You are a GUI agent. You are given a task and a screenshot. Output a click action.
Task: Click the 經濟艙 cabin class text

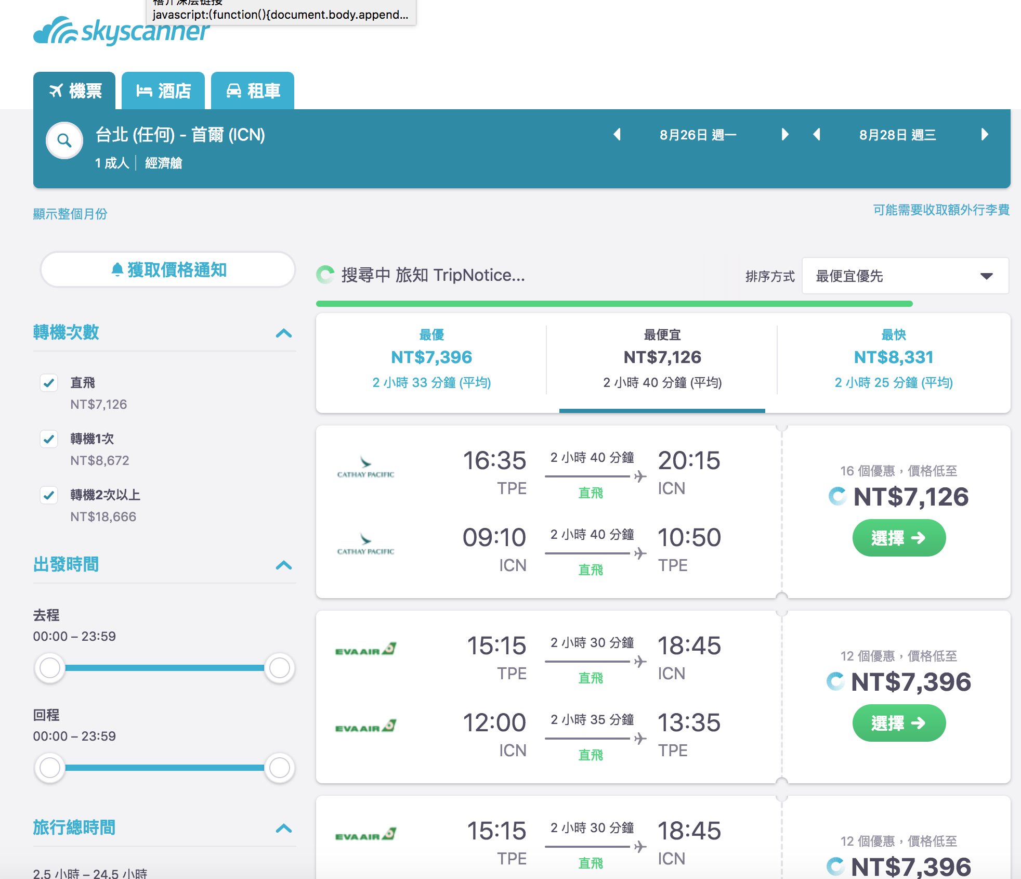coord(163,163)
